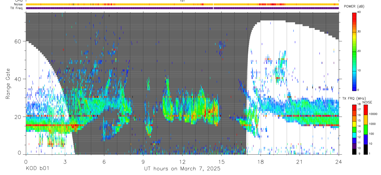Click the 12 tick on UT hours axis
The image size is (381, 175).
coord(182,162)
